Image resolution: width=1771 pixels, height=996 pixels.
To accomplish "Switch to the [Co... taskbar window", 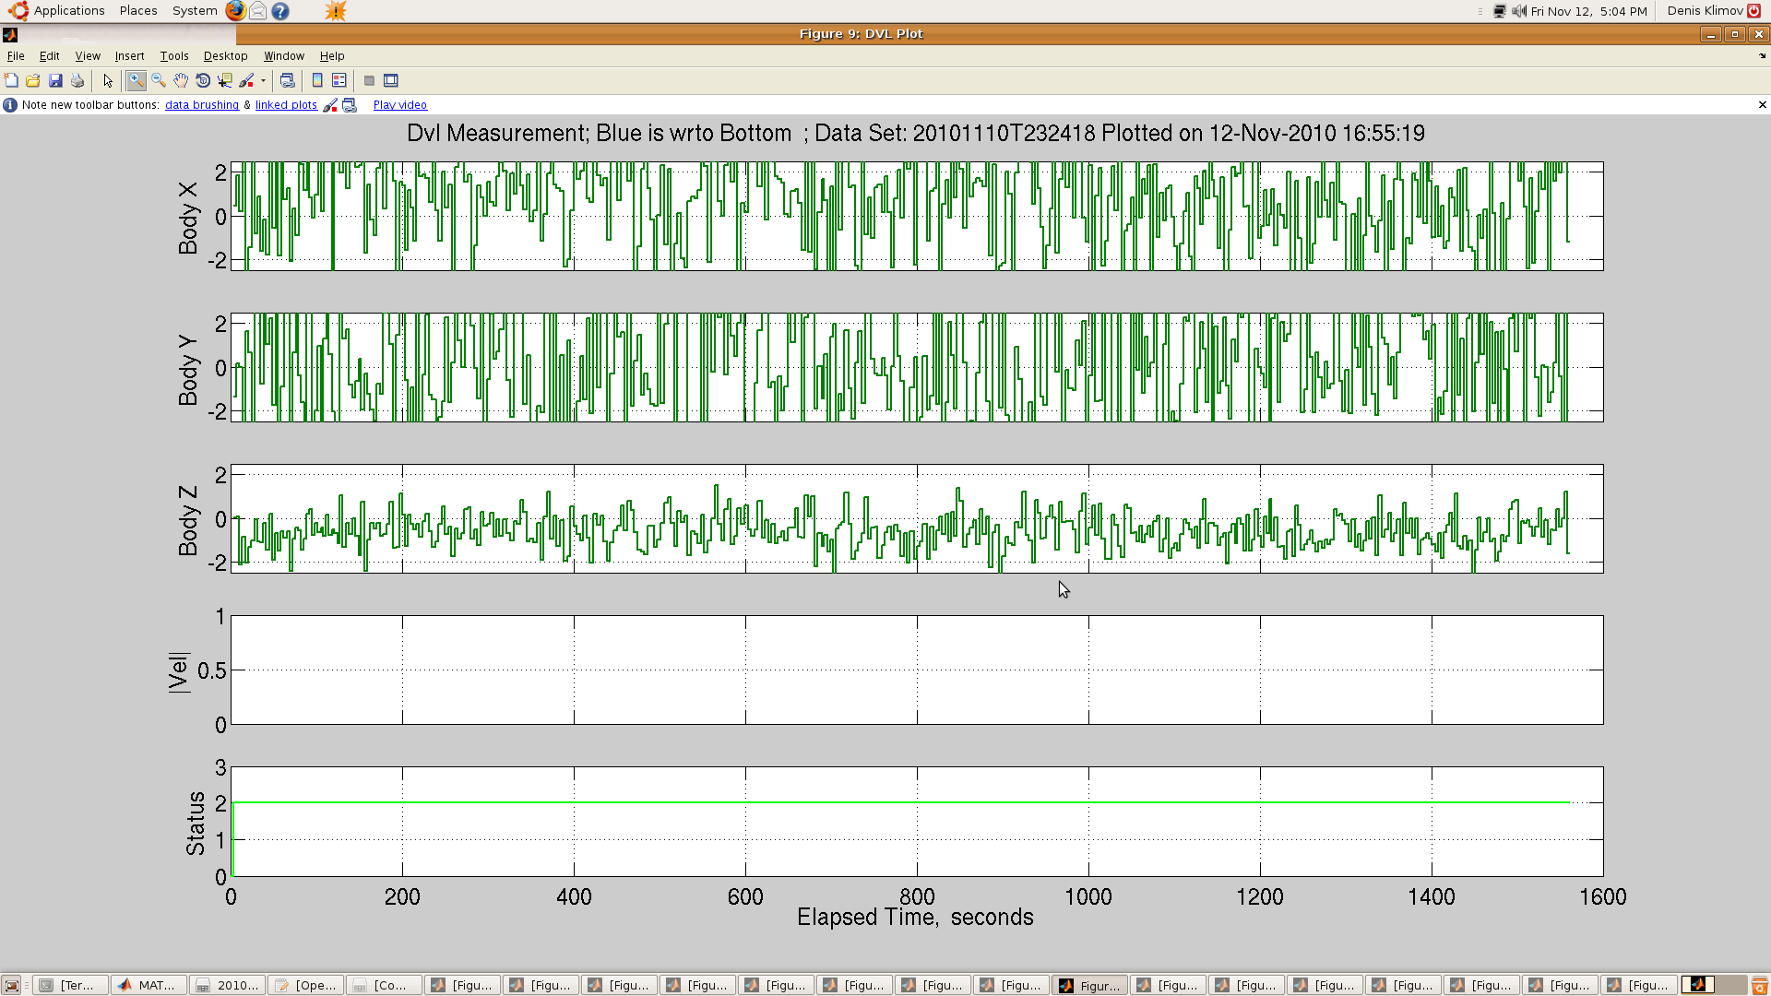I will click(x=384, y=986).
